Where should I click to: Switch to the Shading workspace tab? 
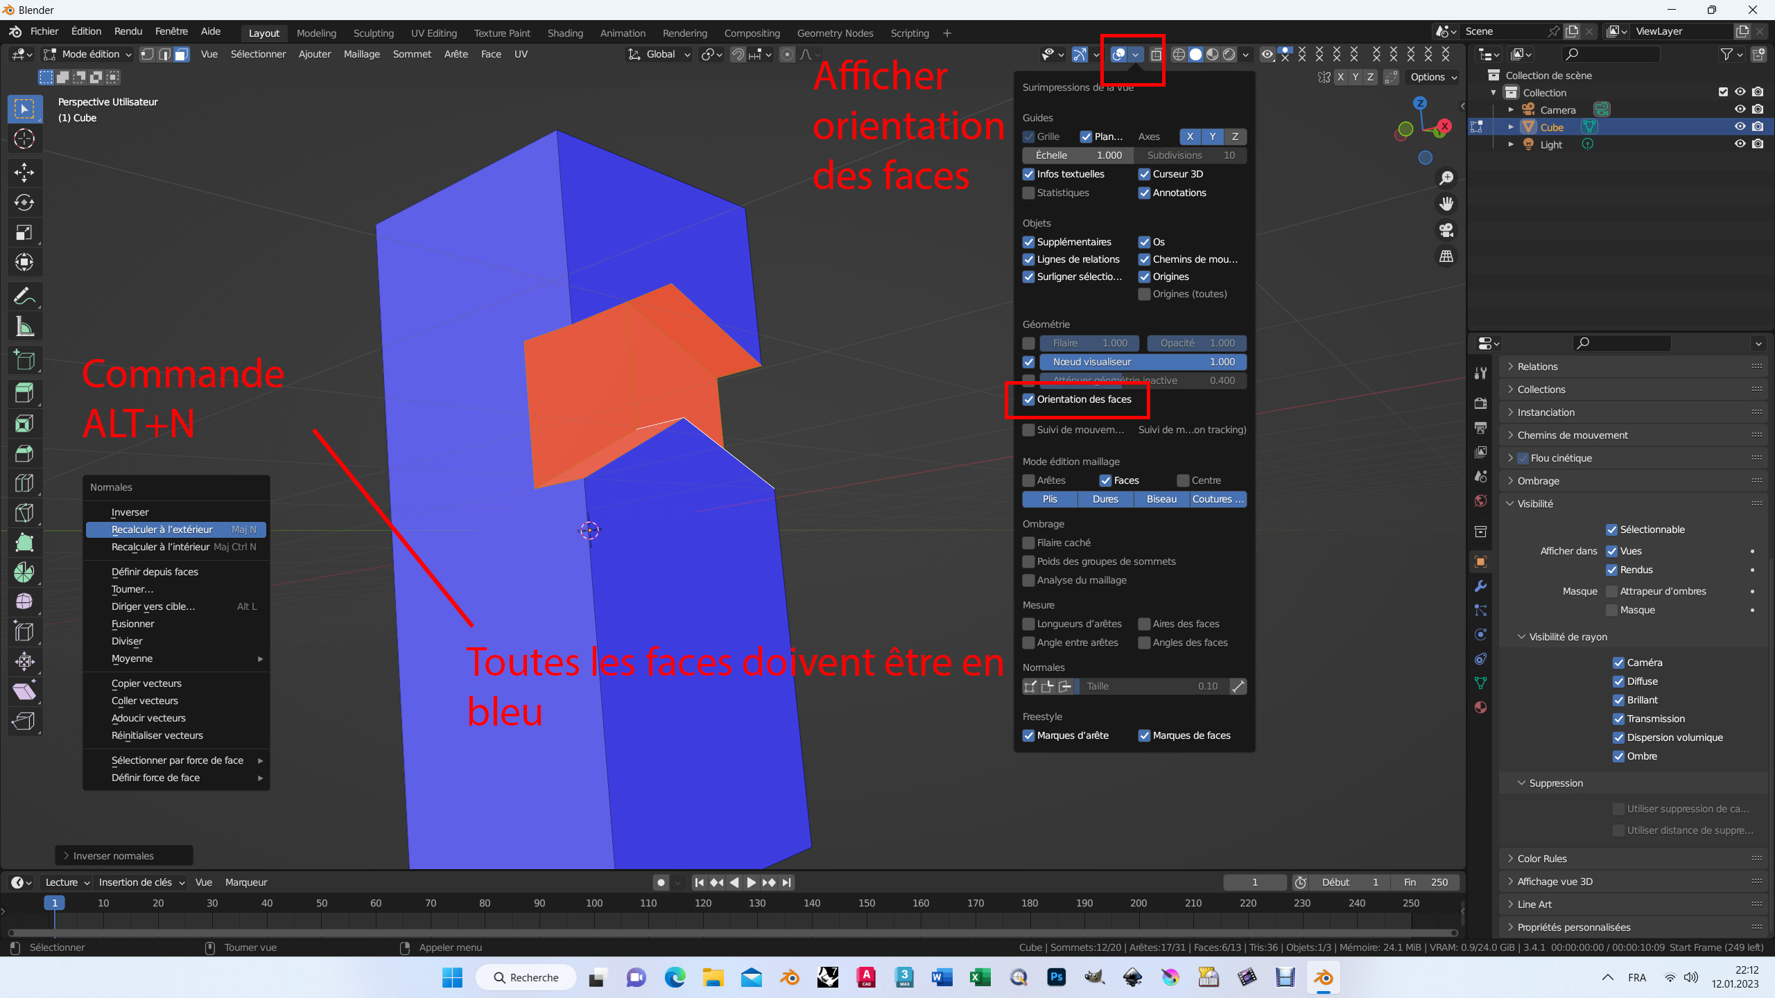565,33
